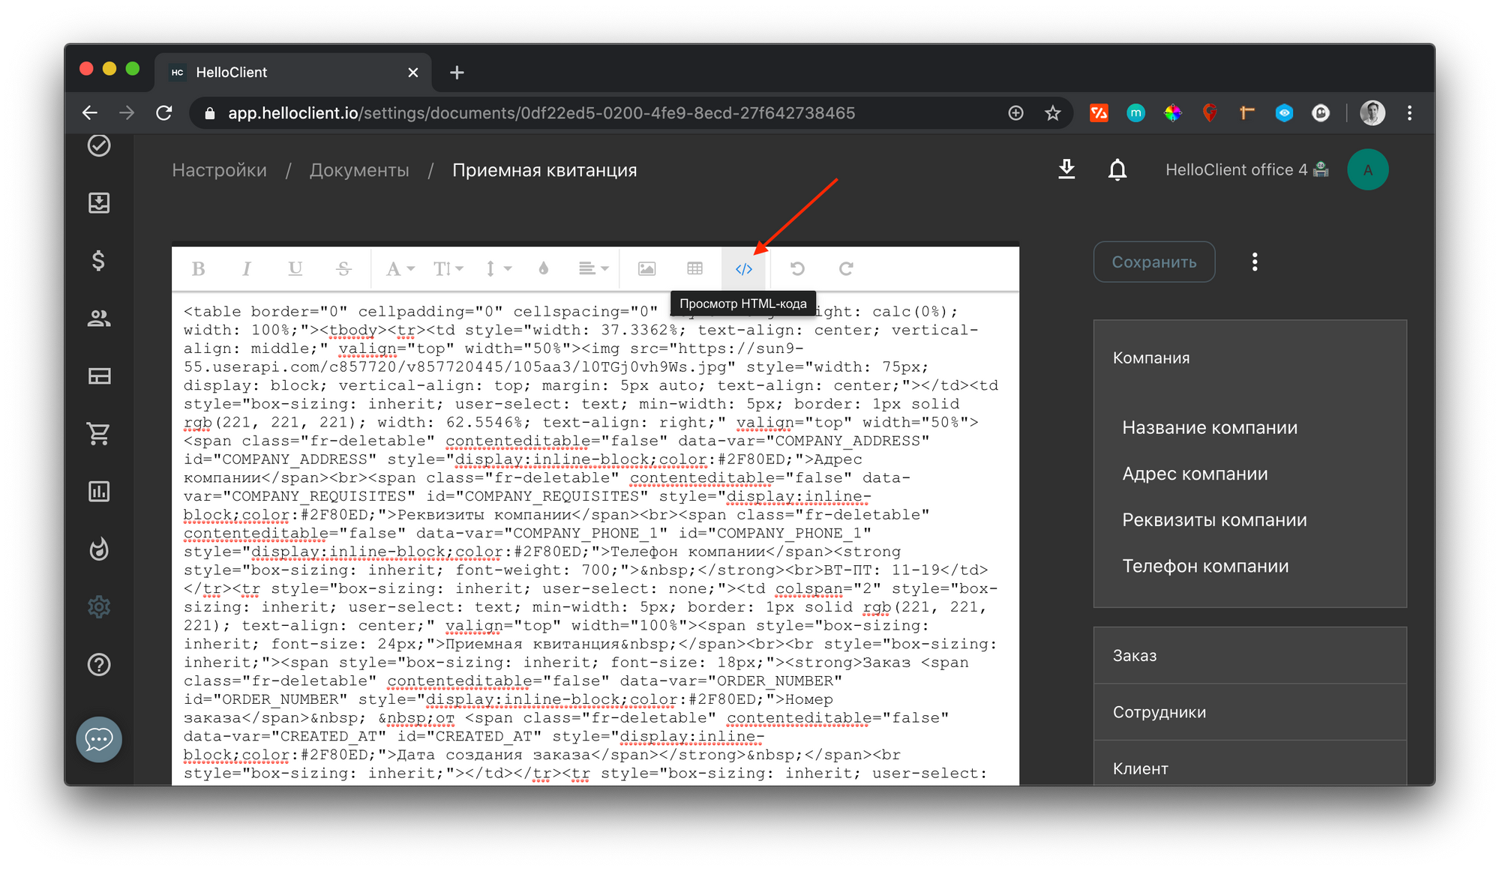Open HelloClient office 4 account menu
1500x871 pixels.
(x=1246, y=169)
